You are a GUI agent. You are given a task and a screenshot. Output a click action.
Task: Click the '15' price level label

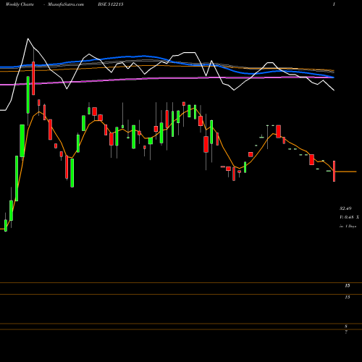click(x=348, y=286)
